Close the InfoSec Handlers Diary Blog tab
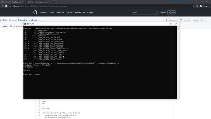 tap(22, 2)
